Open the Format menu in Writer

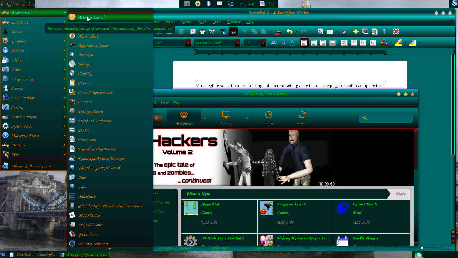[186, 21]
